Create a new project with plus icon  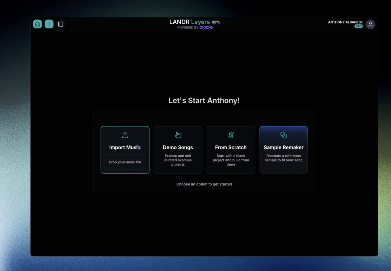(49, 24)
